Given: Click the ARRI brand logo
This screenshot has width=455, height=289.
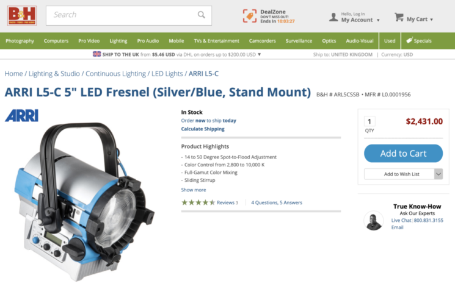Looking at the screenshot, I should pyautogui.click(x=22, y=116).
